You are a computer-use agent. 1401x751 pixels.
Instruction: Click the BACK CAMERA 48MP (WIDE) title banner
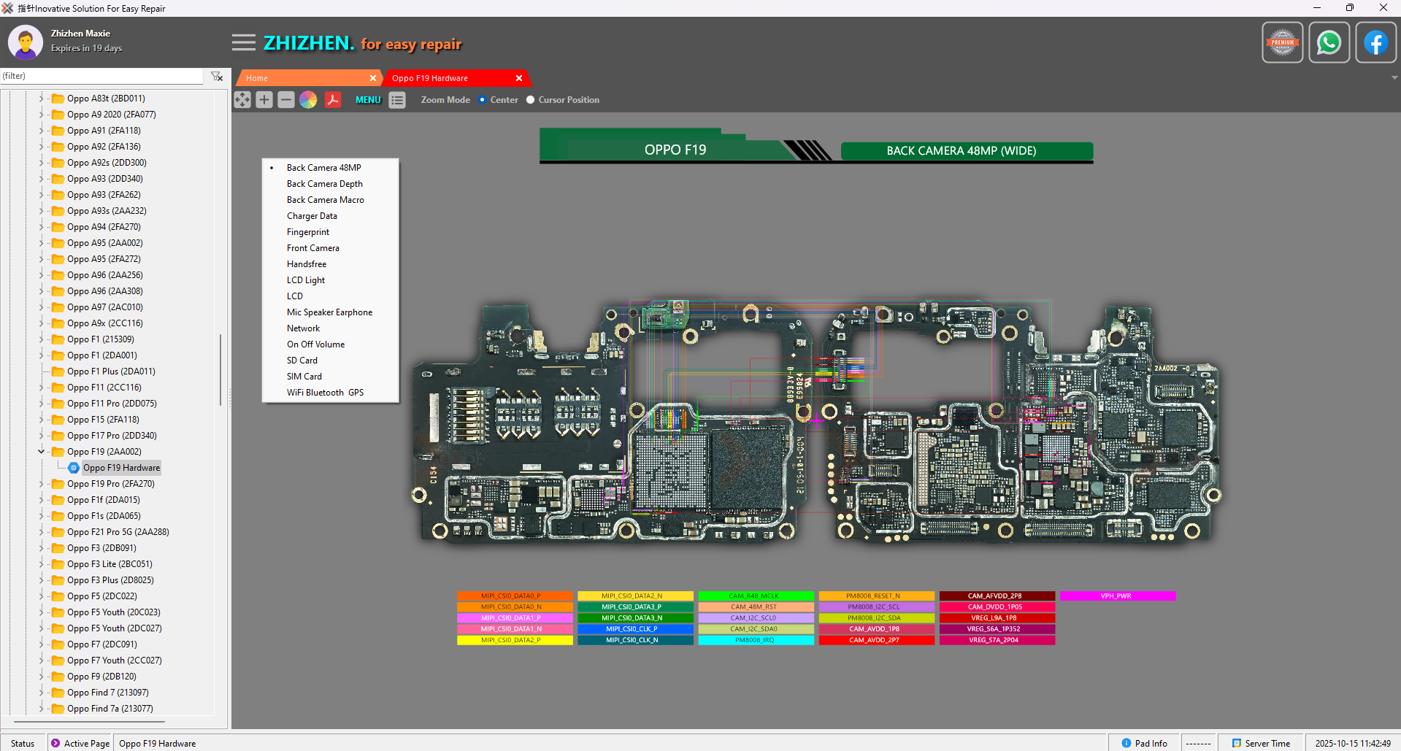[967, 150]
